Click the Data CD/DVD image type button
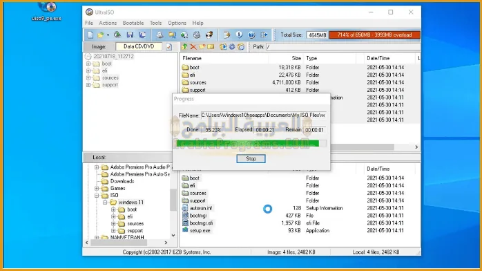Image resolution: width=482 pixels, height=271 pixels. tap(139, 46)
